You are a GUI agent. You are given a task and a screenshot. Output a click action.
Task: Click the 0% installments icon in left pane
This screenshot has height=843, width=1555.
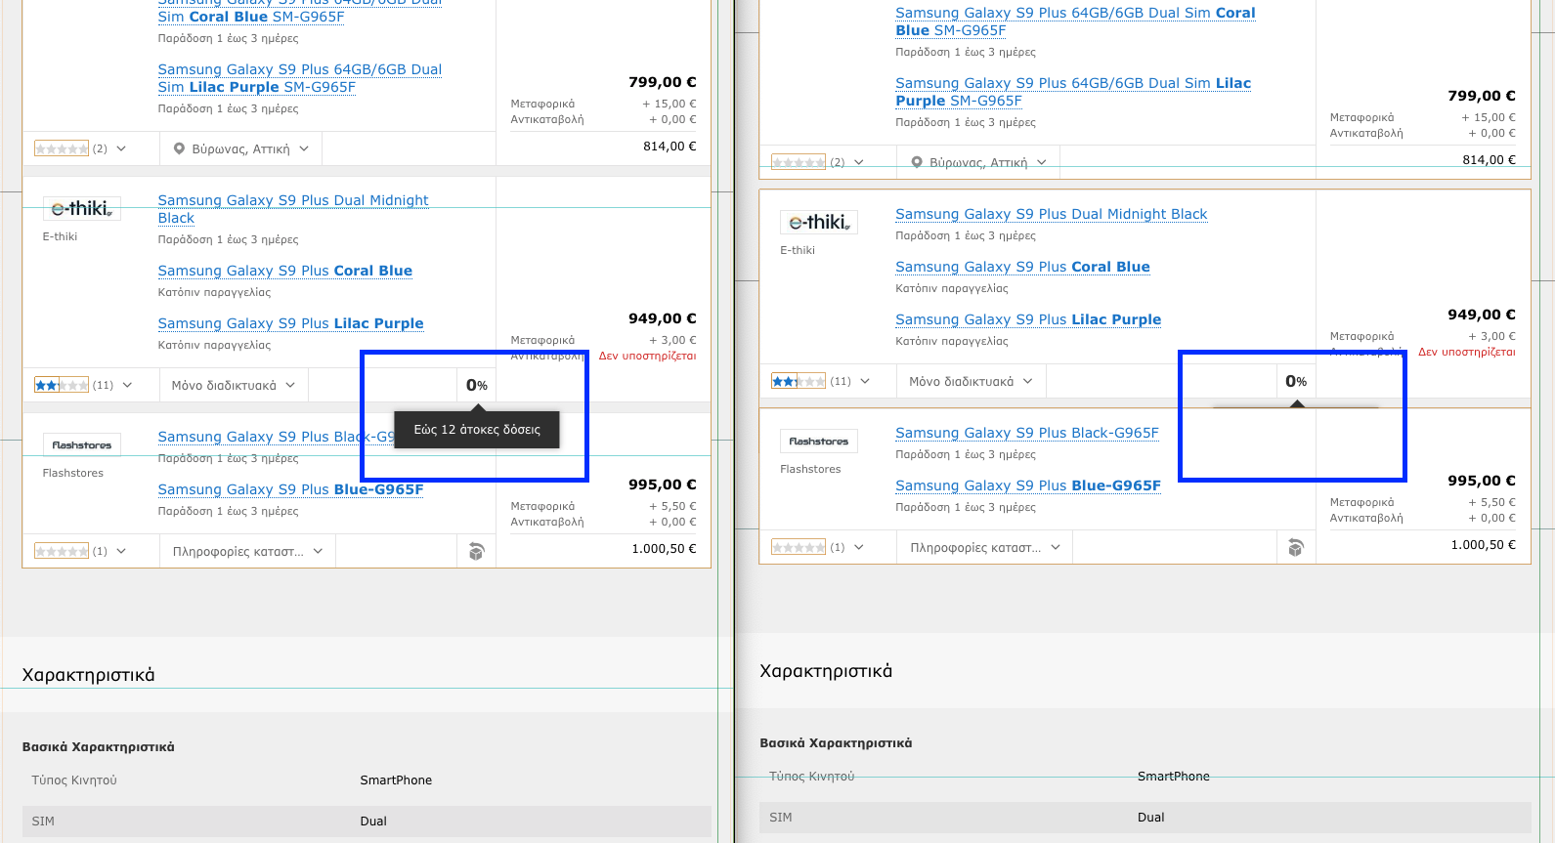(x=477, y=385)
